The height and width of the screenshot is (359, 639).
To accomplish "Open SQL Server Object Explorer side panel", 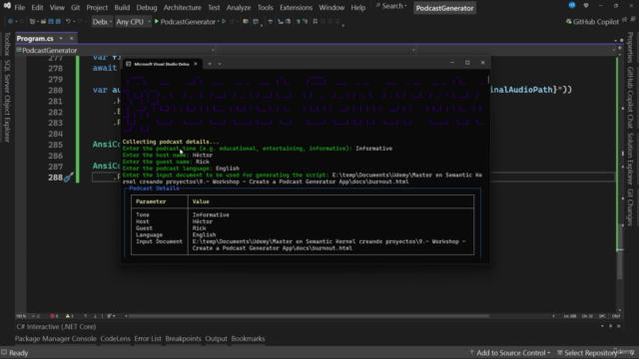I will click(7, 101).
